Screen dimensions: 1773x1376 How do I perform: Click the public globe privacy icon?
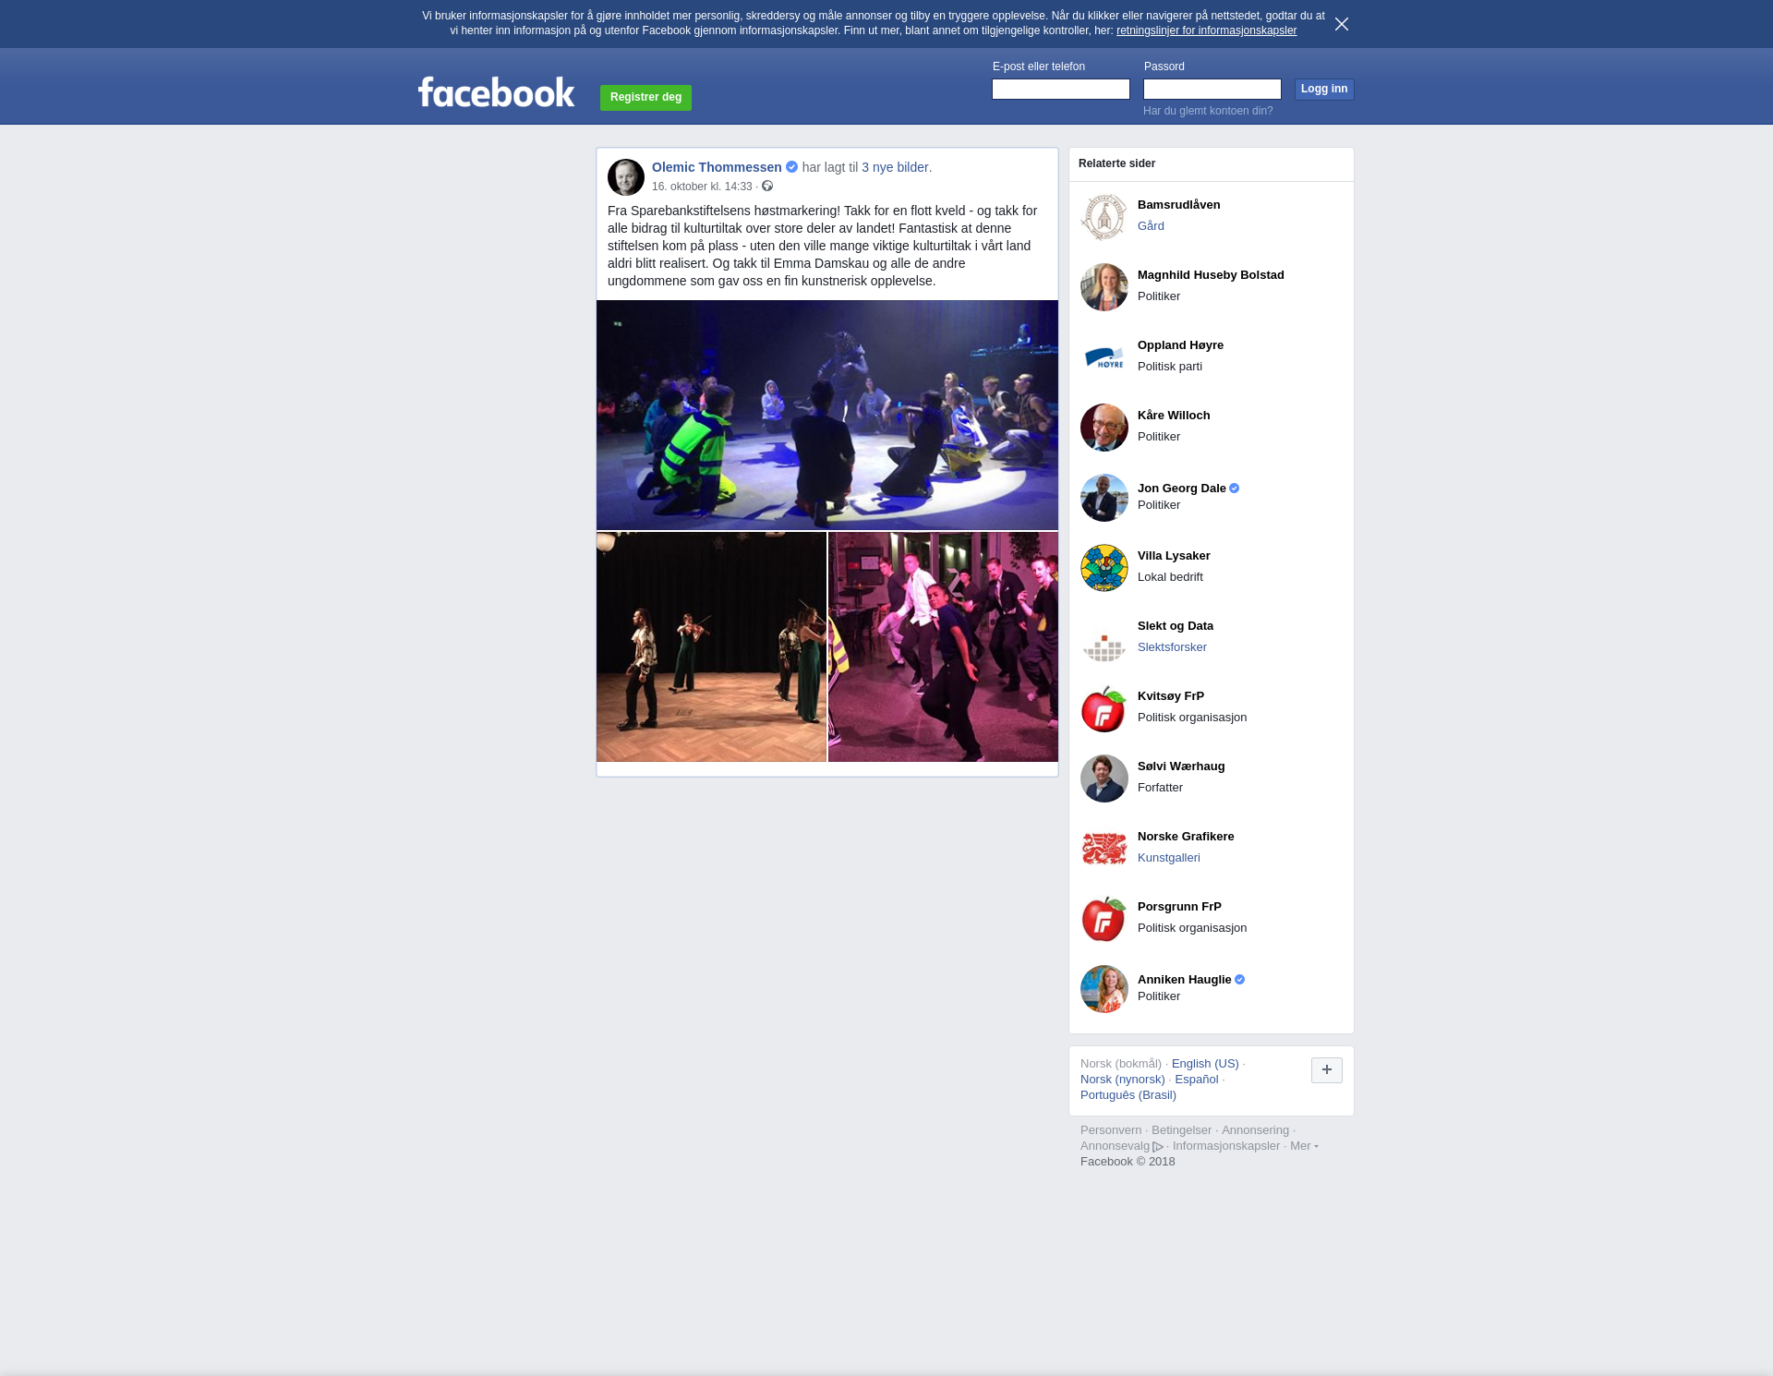pos(767,187)
